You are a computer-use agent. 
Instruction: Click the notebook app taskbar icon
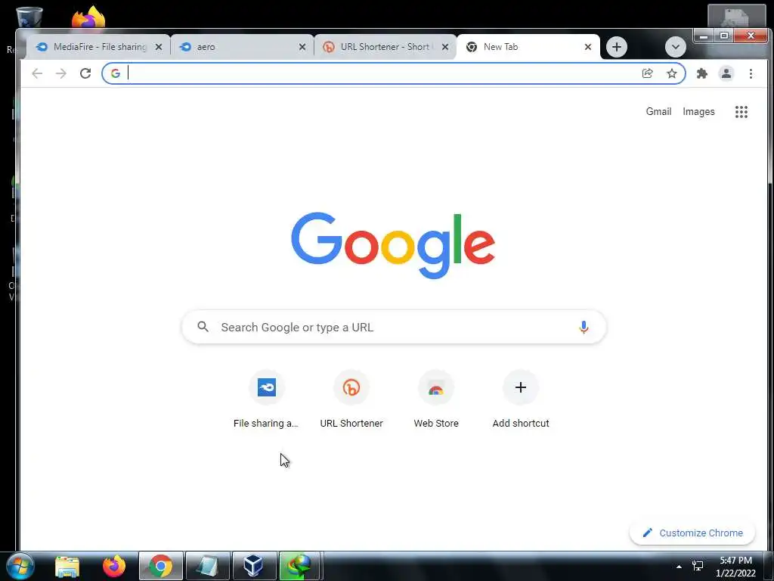pyautogui.click(x=207, y=566)
